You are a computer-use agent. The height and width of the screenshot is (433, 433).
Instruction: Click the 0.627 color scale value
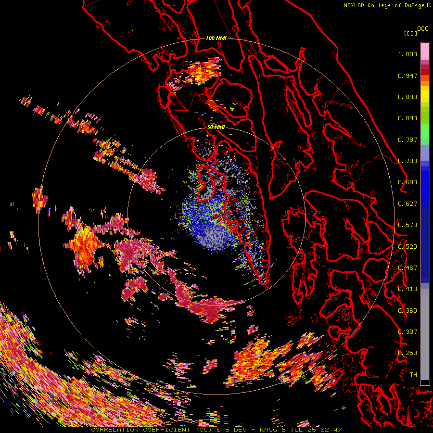[408, 204]
